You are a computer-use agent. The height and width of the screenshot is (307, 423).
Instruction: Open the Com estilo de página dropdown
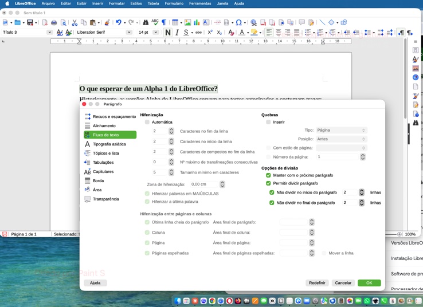tap(341, 148)
